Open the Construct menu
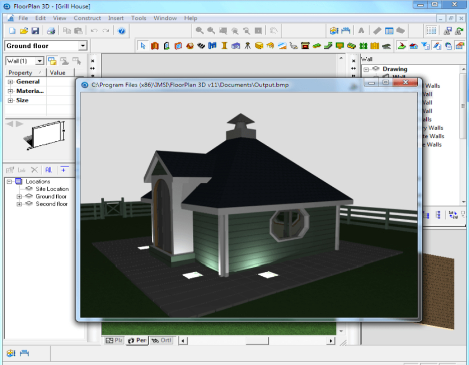This screenshot has width=469, height=365. (87, 18)
